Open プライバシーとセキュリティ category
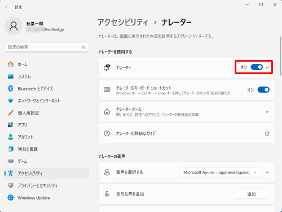The image size is (282, 212). click(47, 185)
